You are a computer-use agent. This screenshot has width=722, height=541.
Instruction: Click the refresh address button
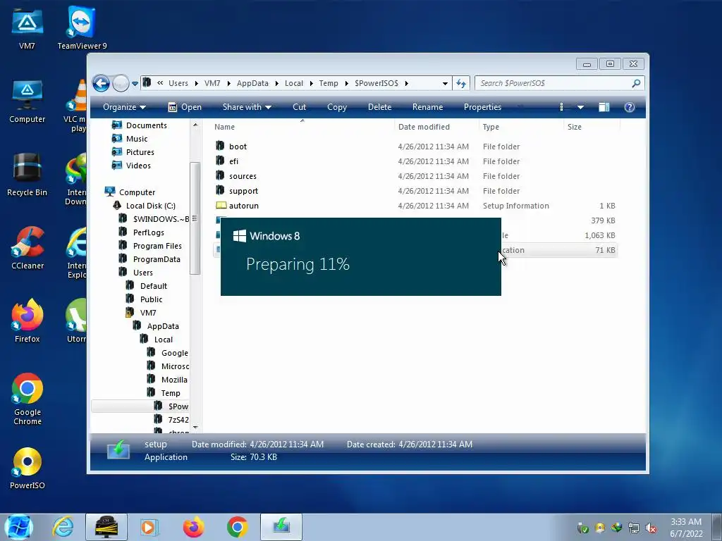tap(461, 83)
